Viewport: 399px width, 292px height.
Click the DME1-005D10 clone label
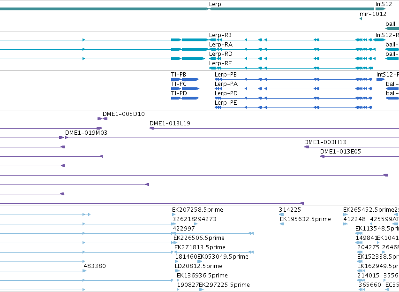(x=124, y=114)
